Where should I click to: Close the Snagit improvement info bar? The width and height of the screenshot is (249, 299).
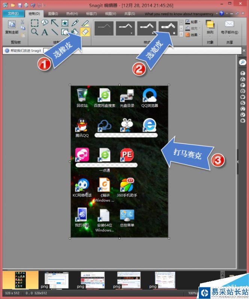[244, 50]
